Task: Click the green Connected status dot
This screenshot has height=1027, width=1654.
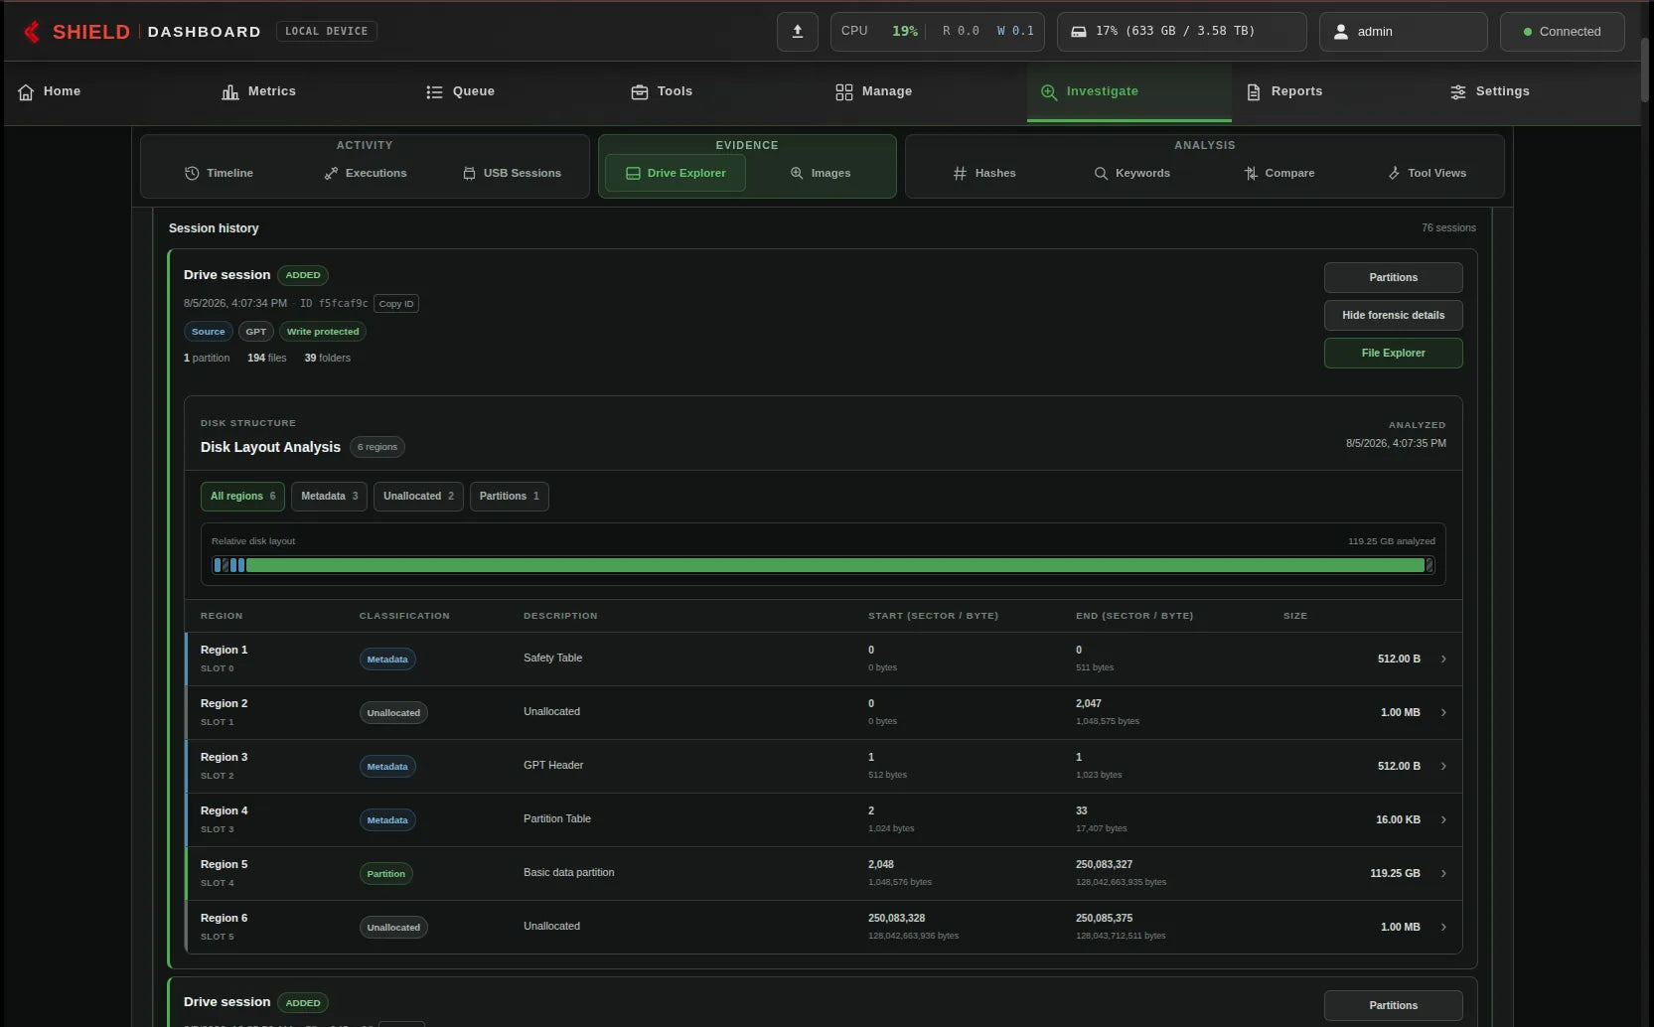Action: pos(1528,32)
